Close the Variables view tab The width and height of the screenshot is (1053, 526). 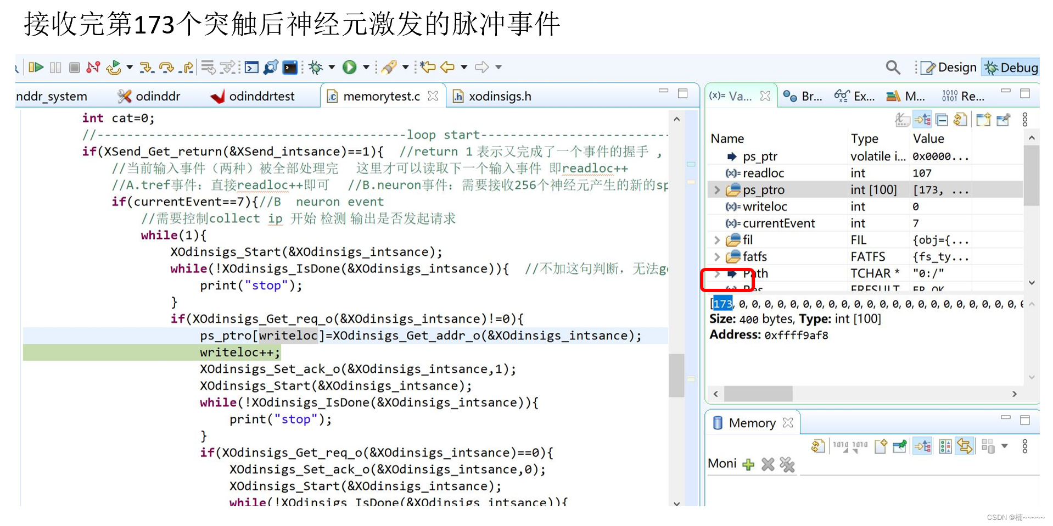click(765, 96)
